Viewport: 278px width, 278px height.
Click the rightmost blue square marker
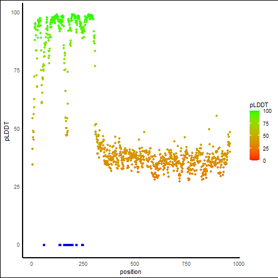[x=83, y=245]
